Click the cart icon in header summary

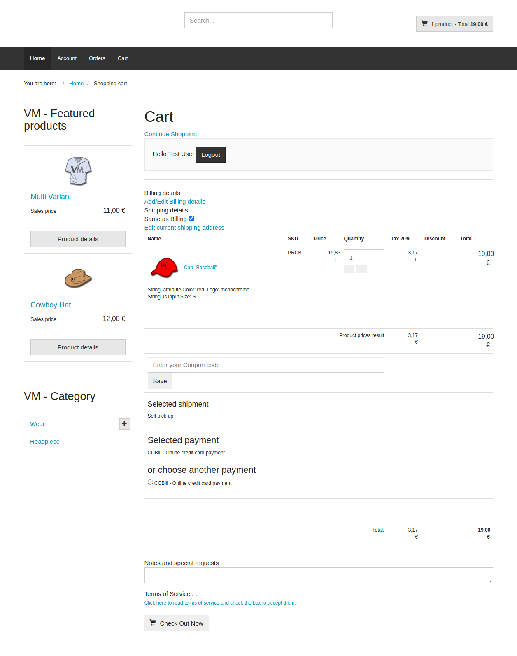coord(424,24)
